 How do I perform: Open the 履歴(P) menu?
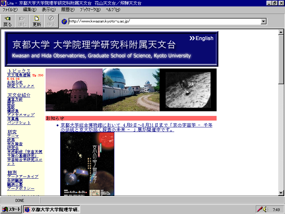(x=68, y=10)
